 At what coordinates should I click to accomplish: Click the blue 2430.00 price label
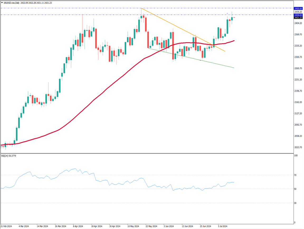pos(298,15)
